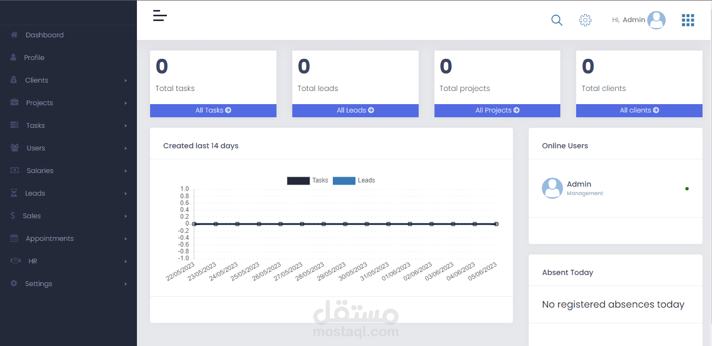This screenshot has height=346, width=712.
Task: Click the Tasks list icon in sidebar
Action: point(14,125)
